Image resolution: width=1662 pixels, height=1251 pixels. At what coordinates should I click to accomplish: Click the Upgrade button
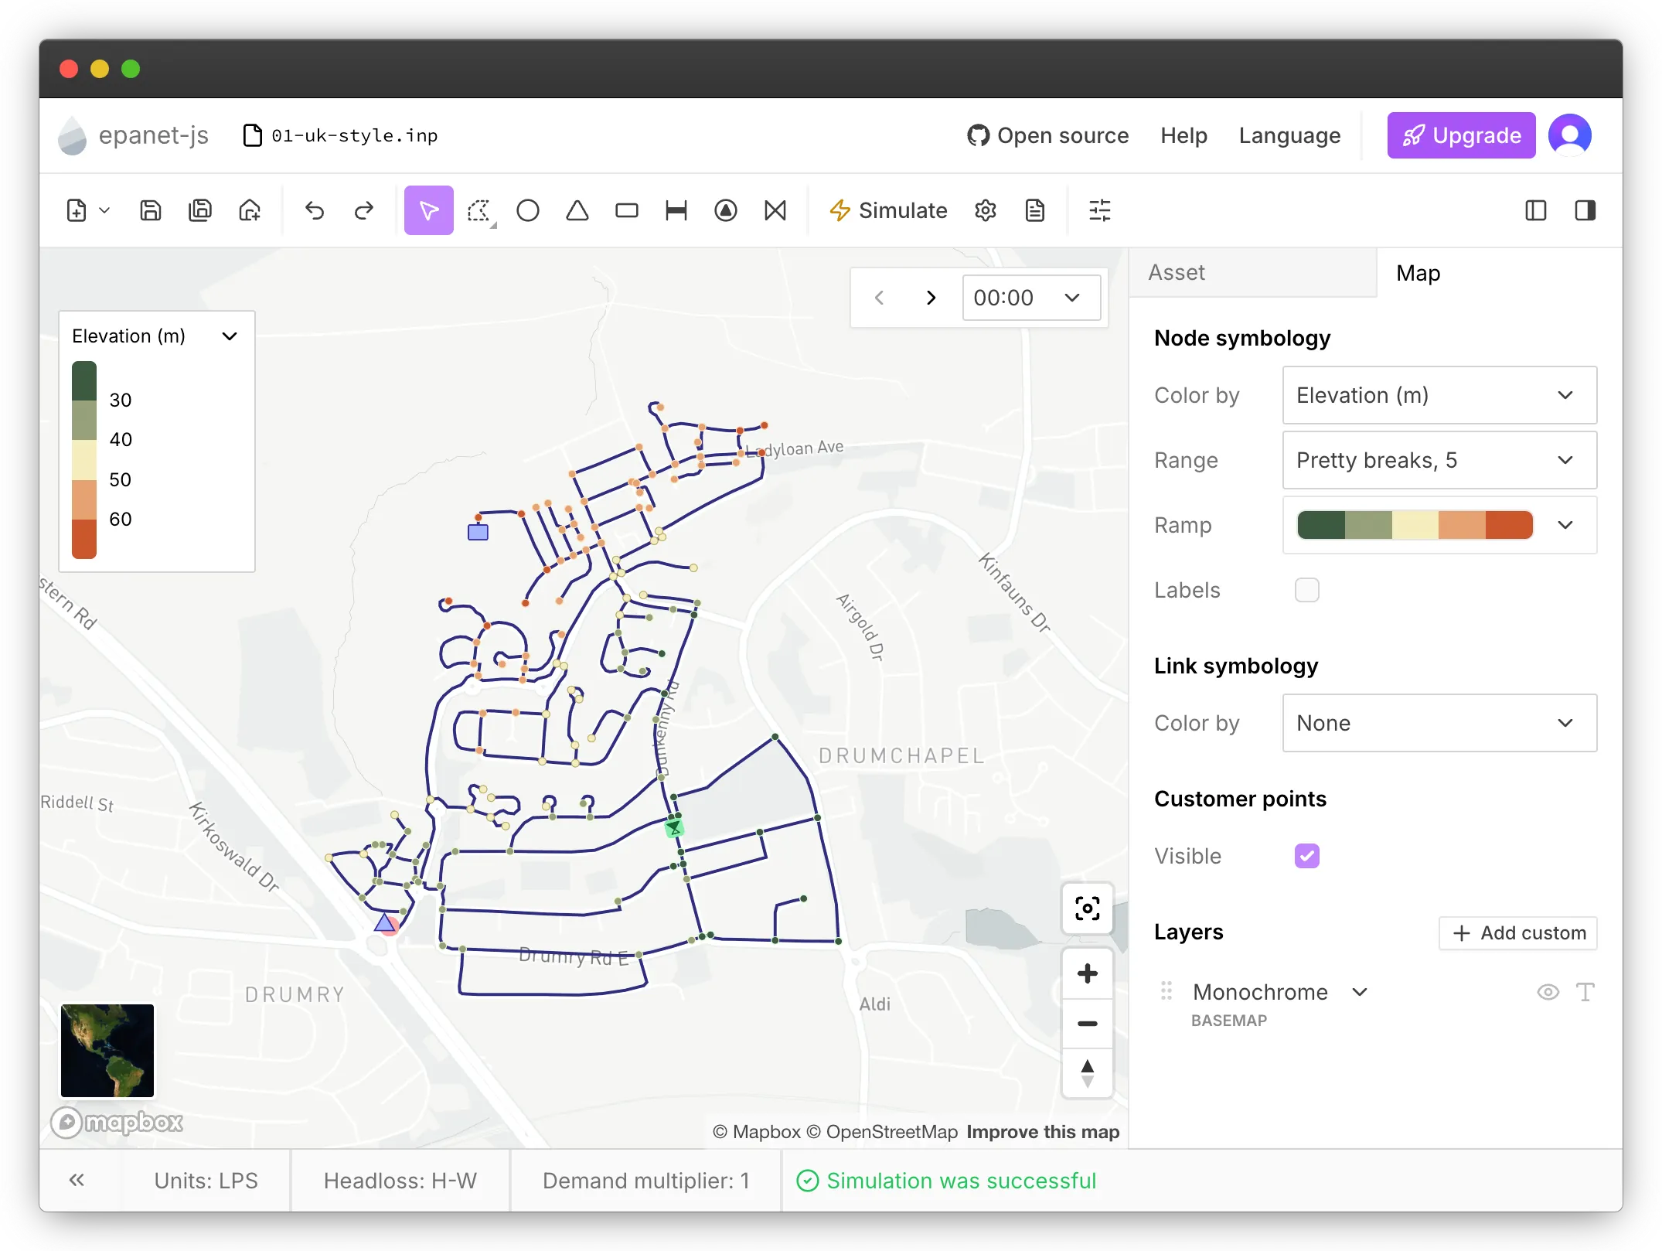coord(1460,135)
